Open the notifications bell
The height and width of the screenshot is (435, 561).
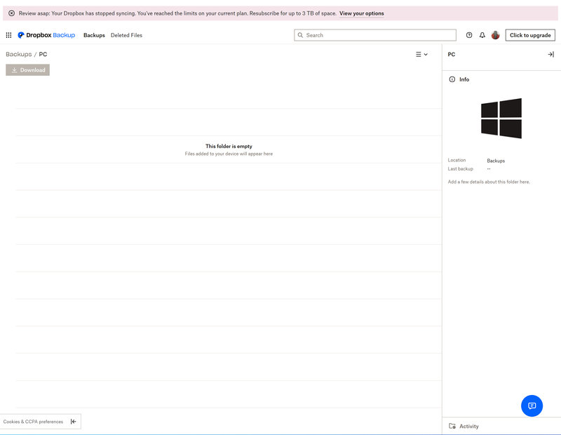tap(482, 35)
